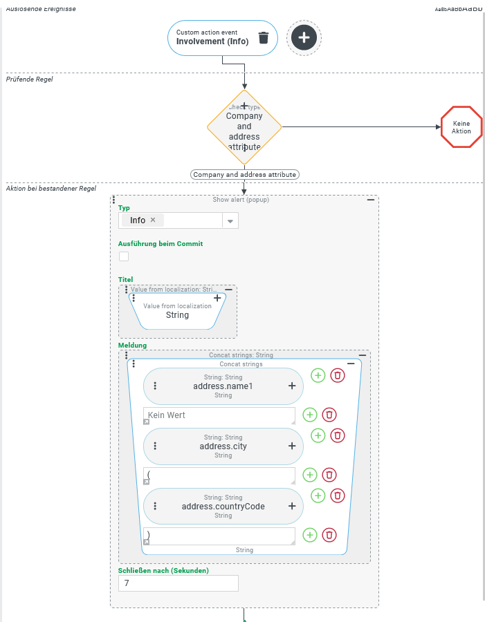485x622 pixels.
Task: Open the Typ dropdown arrow
Action: [230, 221]
